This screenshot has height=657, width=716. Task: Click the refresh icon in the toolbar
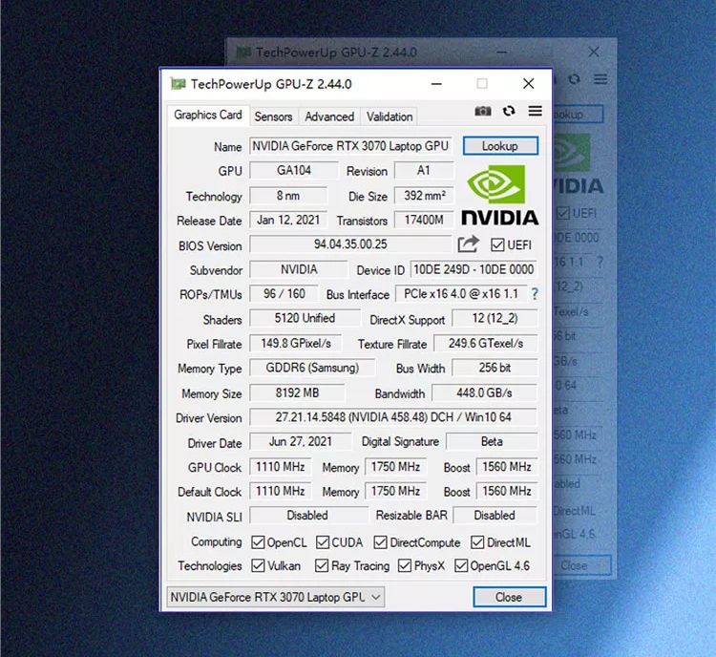tap(509, 112)
